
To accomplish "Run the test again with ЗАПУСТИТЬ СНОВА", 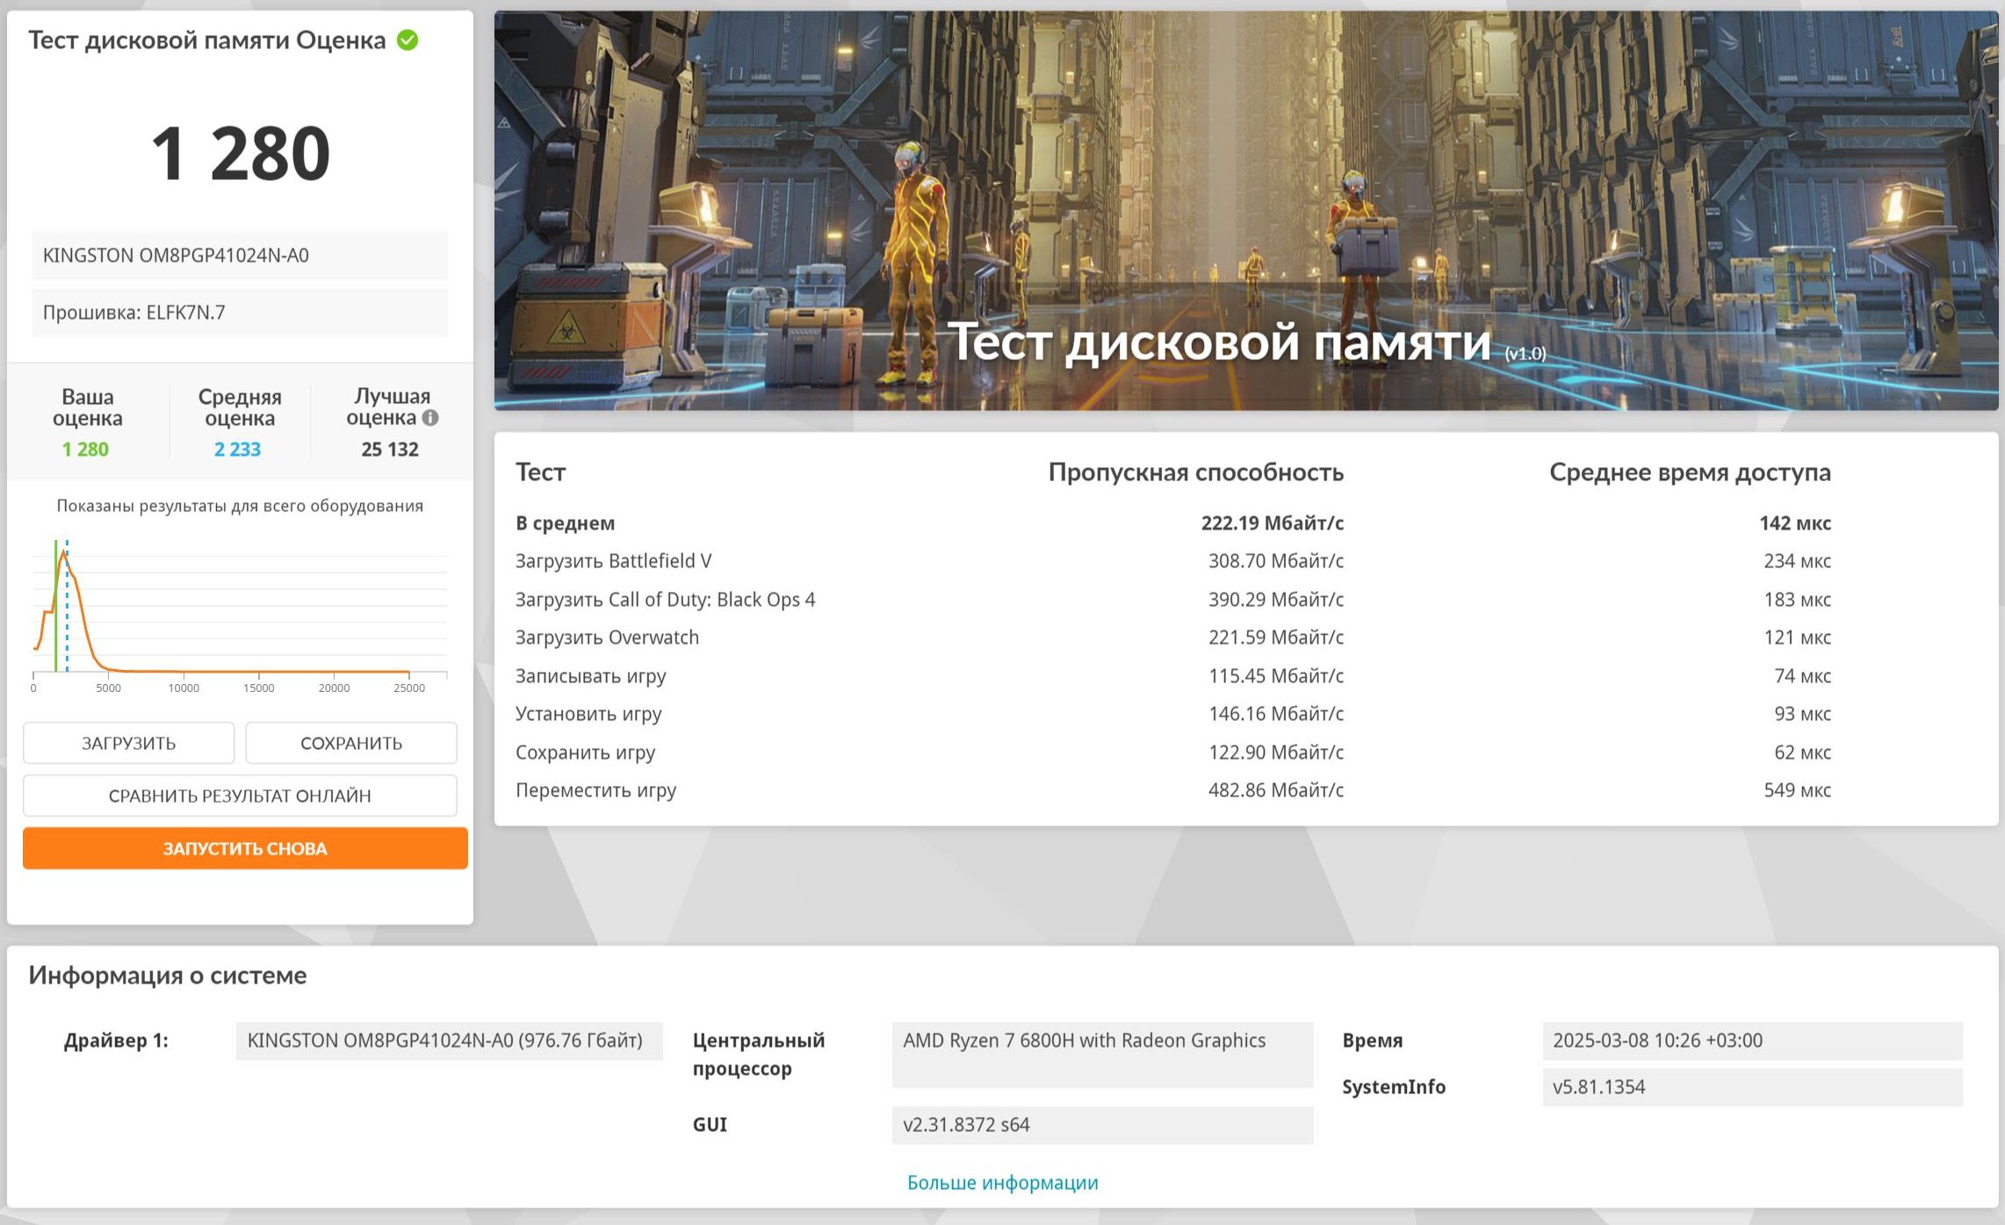I will point(245,848).
